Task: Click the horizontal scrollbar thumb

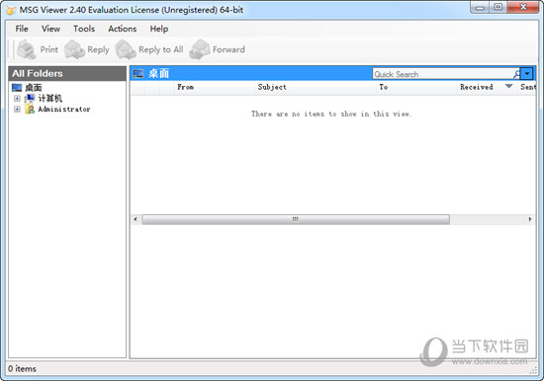Action: (x=296, y=219)
